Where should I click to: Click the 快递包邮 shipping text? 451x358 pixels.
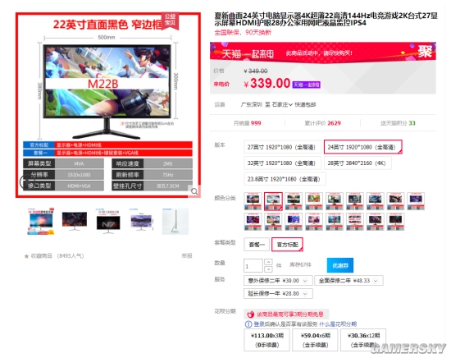point(306,104)
